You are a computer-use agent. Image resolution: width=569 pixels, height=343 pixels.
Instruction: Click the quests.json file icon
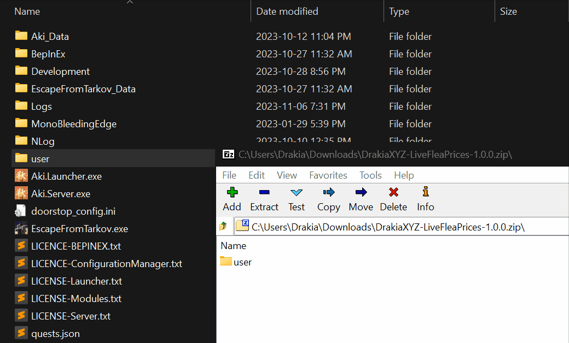[21, 333]
